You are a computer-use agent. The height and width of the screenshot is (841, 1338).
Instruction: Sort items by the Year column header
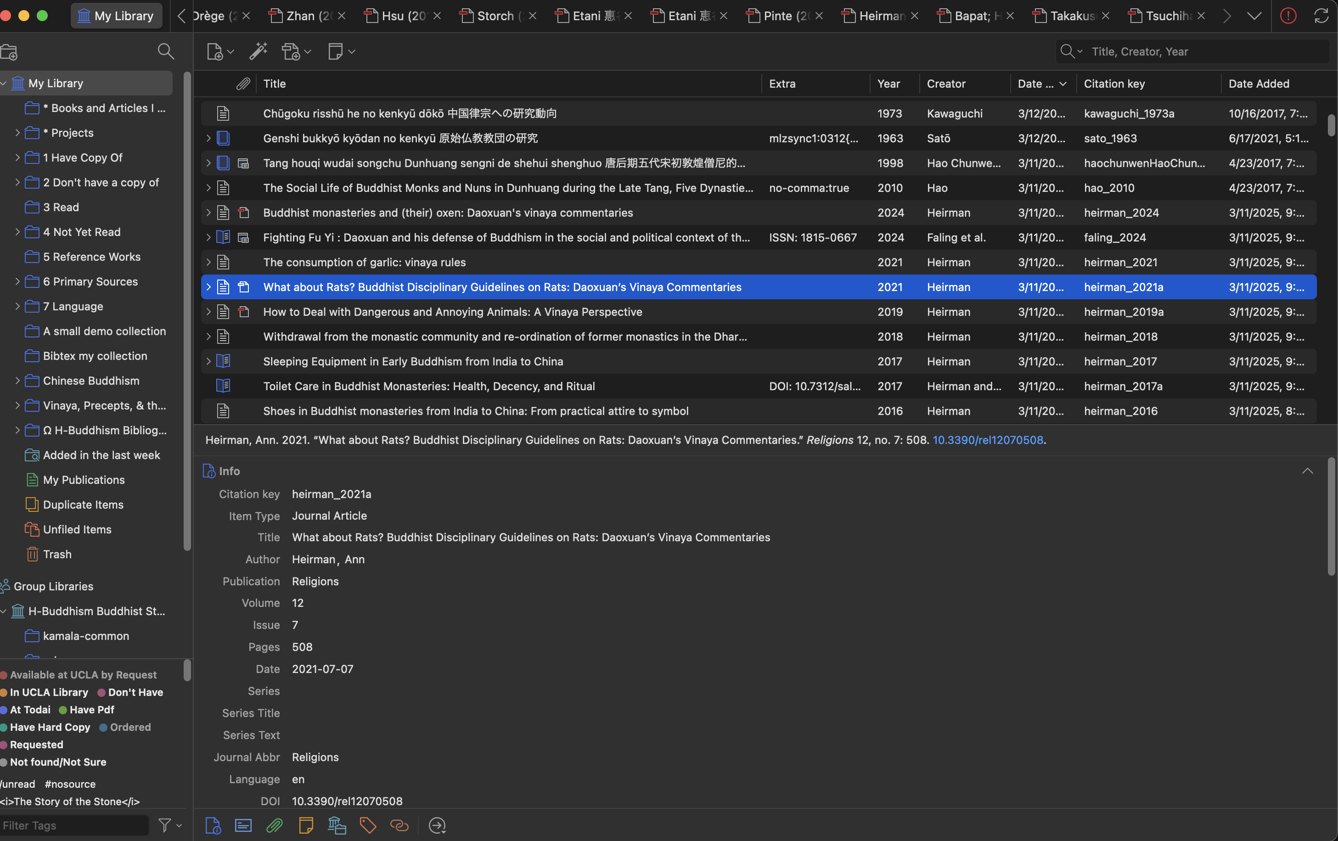pyautogui.click(x=888, y=84)
